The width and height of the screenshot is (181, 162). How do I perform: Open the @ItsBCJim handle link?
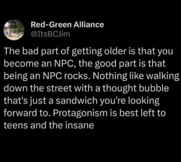coord(50,34)
